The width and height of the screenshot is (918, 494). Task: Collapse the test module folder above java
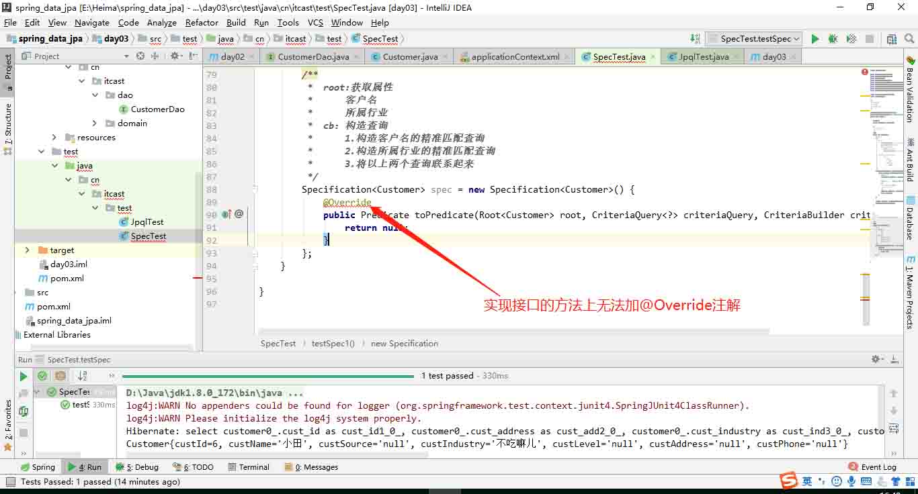click(x=41, y=152)
